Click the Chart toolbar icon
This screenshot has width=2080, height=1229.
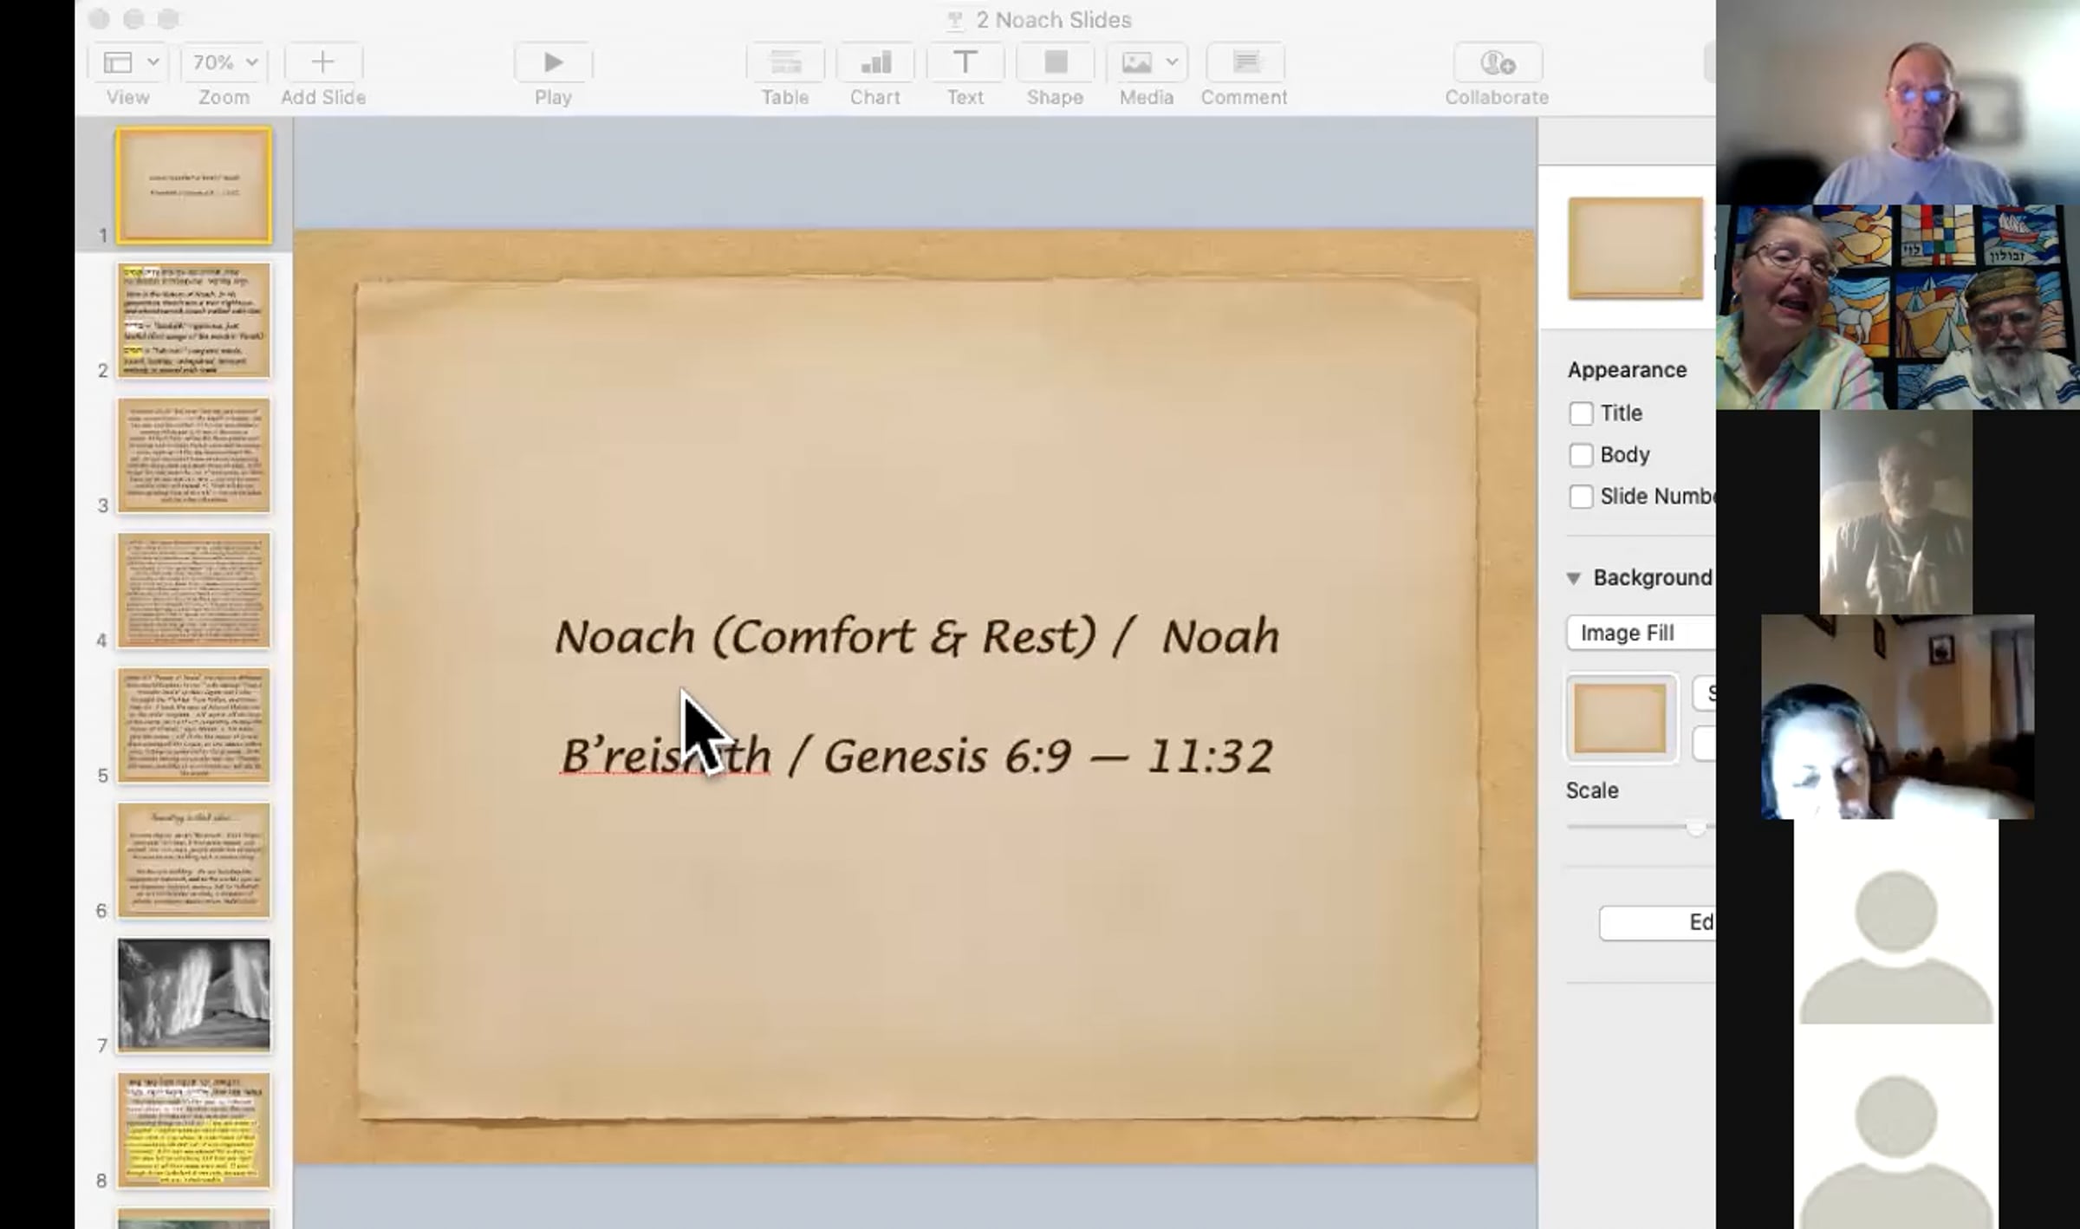coord(875,62)
